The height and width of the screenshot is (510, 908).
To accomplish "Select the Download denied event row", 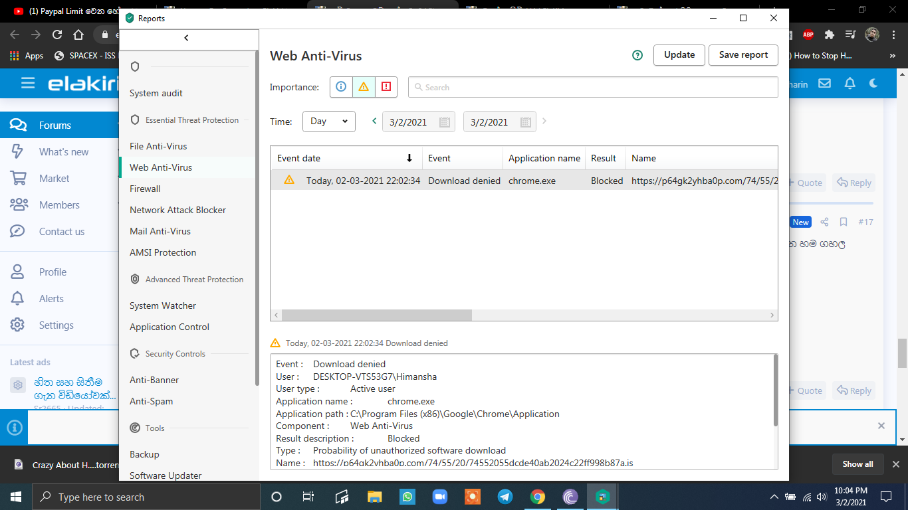I will 524,181.
